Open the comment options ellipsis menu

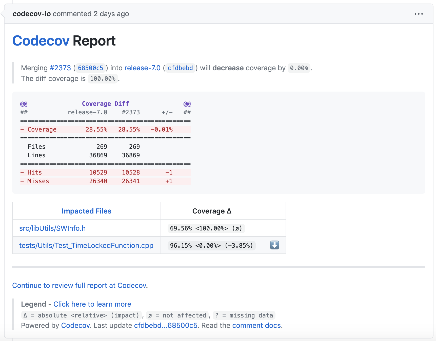pyautogui.click(x=419, y=14)
